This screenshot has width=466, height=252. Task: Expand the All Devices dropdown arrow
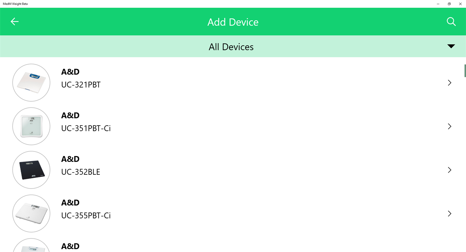point(451,46)
